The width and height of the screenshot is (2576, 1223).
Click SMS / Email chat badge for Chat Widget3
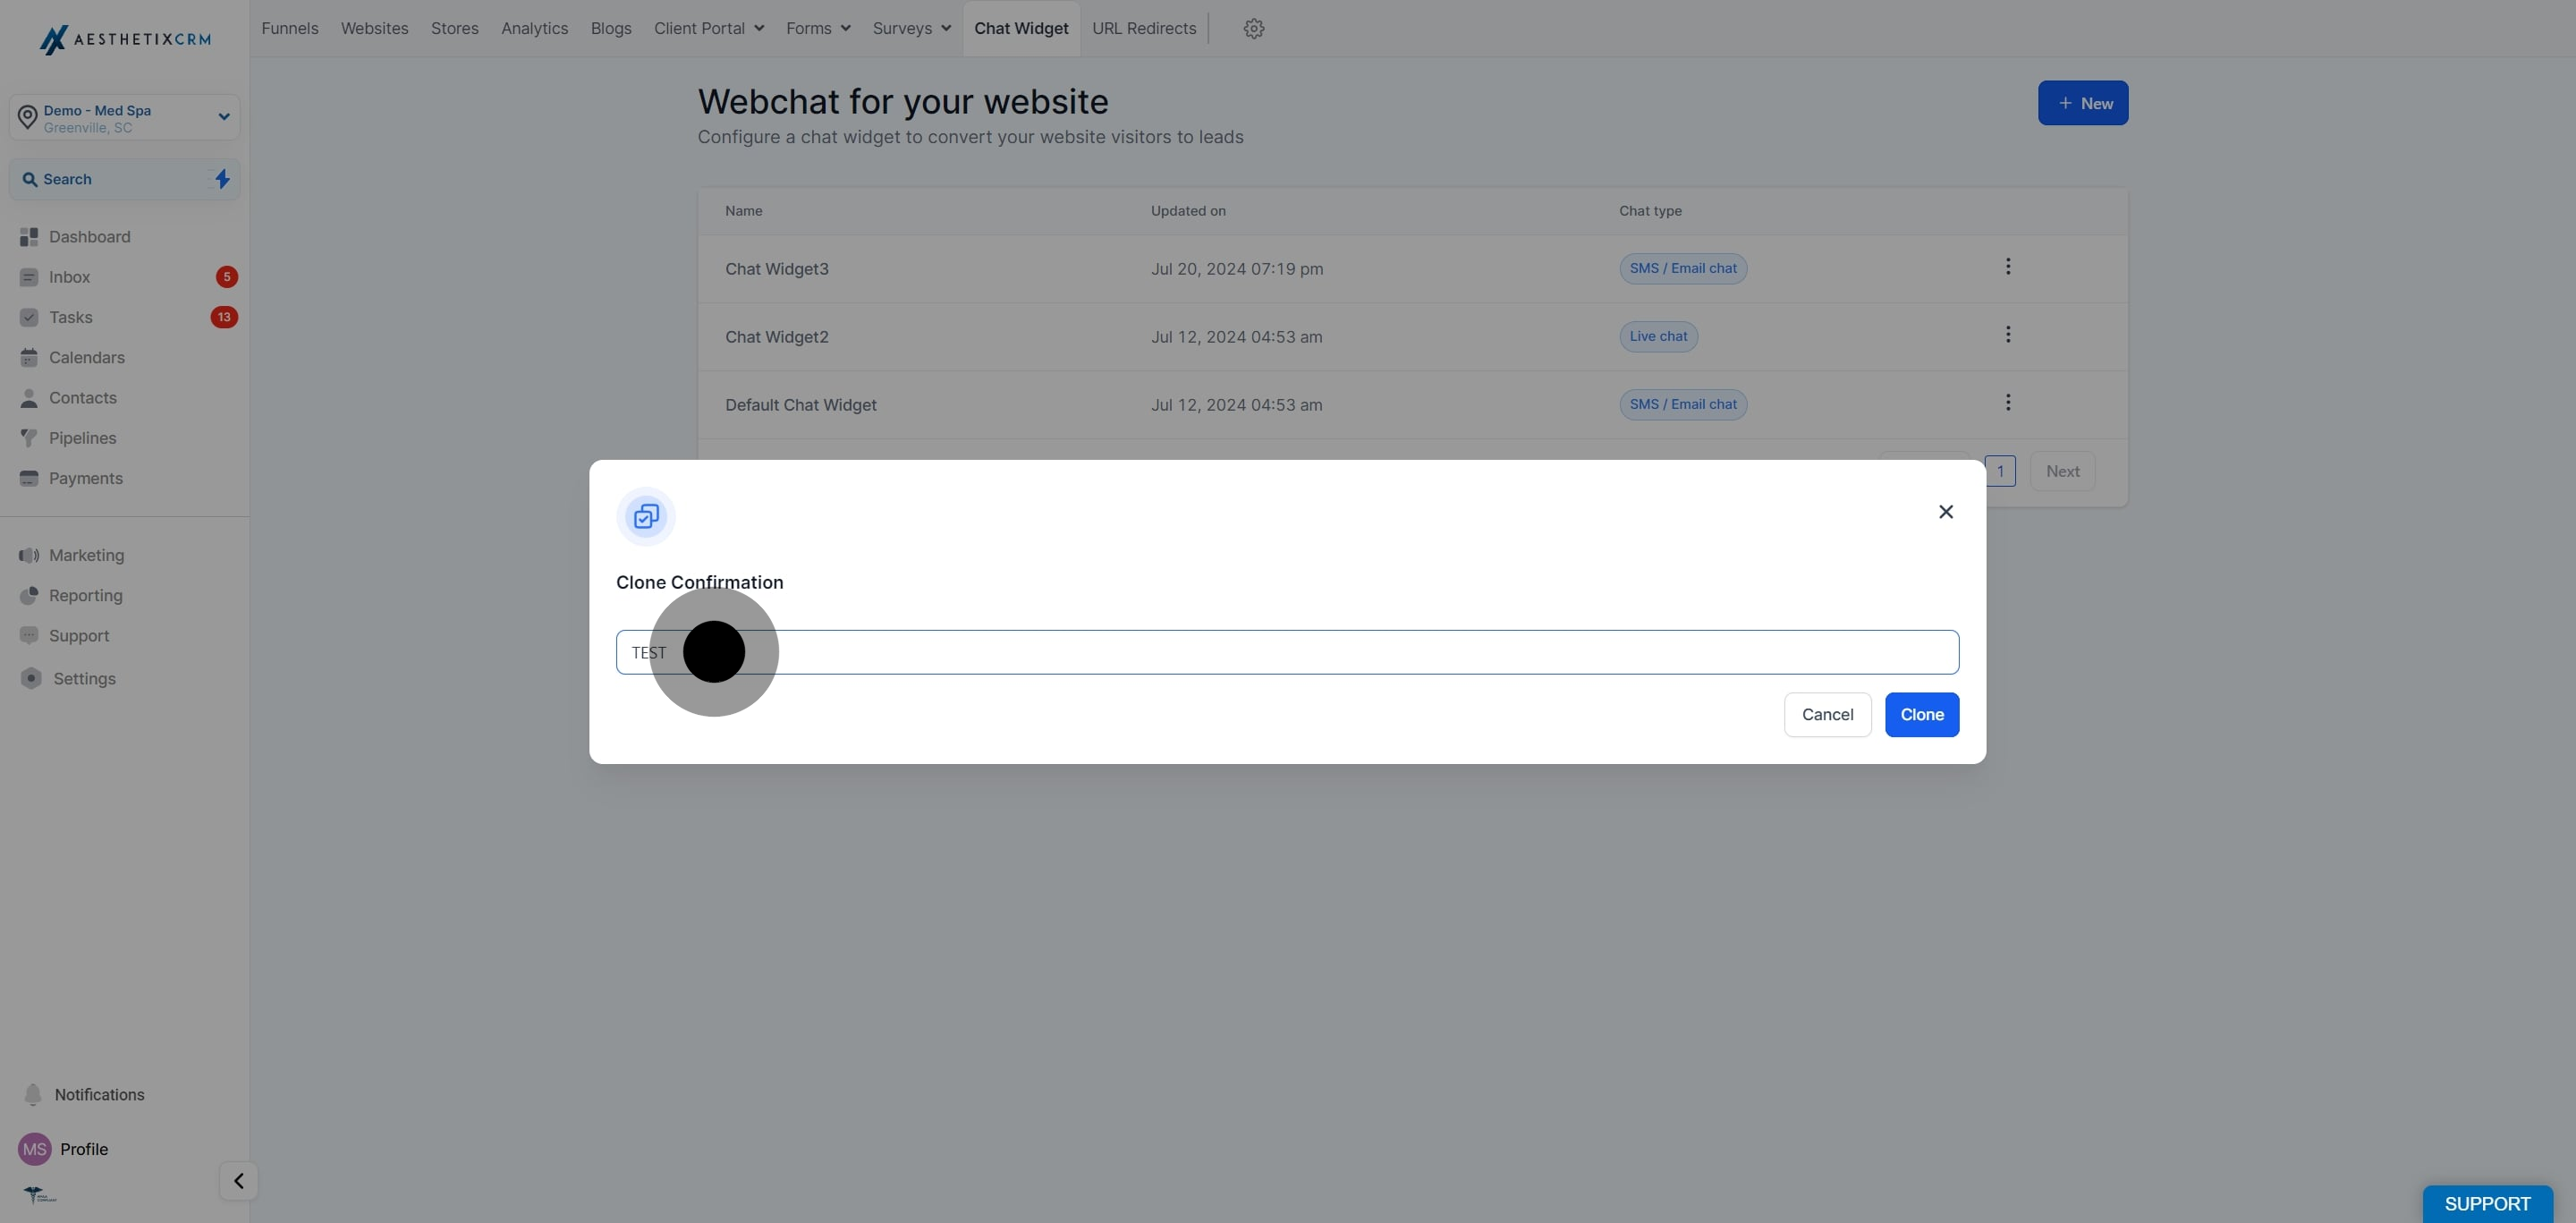pyautogui.click(x=1683, y=269)
